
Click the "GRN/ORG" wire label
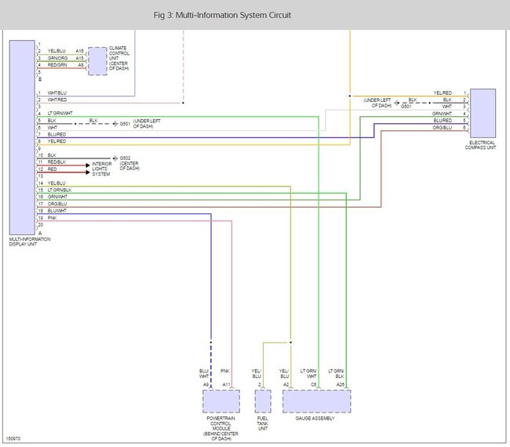click(x=57, y=58)
